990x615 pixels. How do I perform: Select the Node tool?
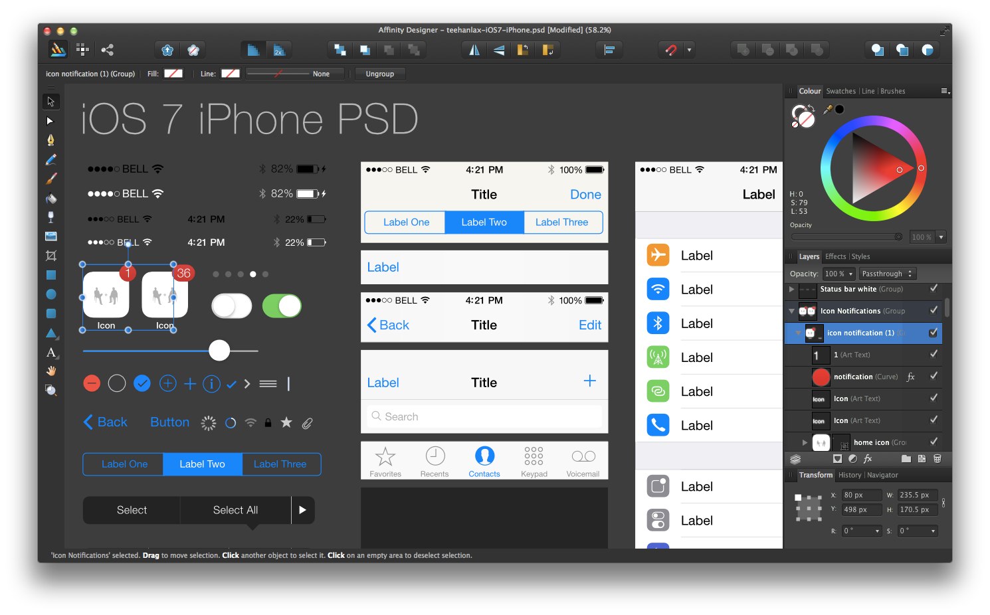click(x=50, y=121)
